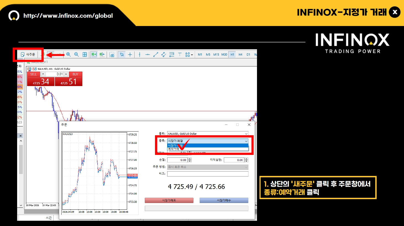Image resolution: width=404 pixels, height=226 pixels.
Task: Click the 비고 comment input field
Action: 208,174
